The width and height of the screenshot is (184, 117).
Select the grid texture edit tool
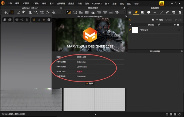pyautogui.click(x=105, y=12)
